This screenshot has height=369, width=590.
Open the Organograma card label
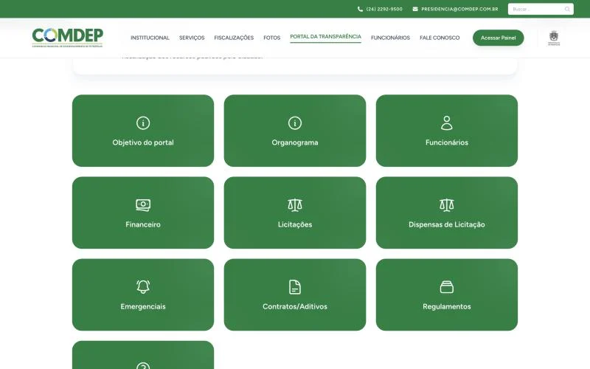coord(294,142)
